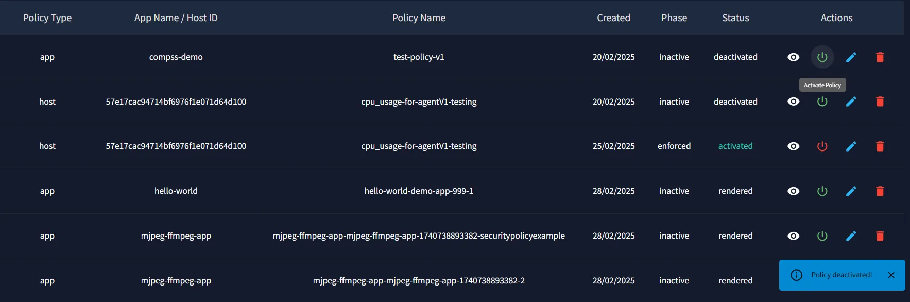Screen dimensions: 910x302
Task: Deactivate the enforced cpu_usage policy
Action: click(x=822, y=146)
